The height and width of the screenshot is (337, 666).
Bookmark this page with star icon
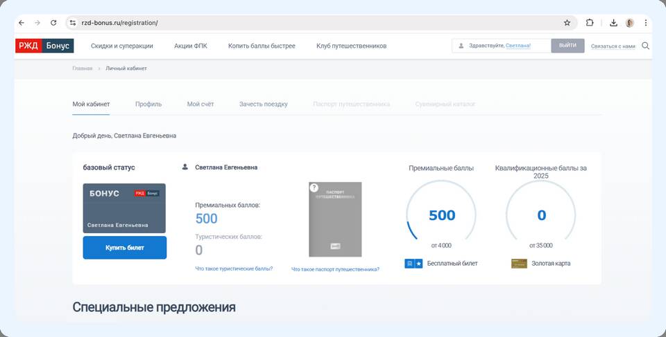(x=567, y=23)
